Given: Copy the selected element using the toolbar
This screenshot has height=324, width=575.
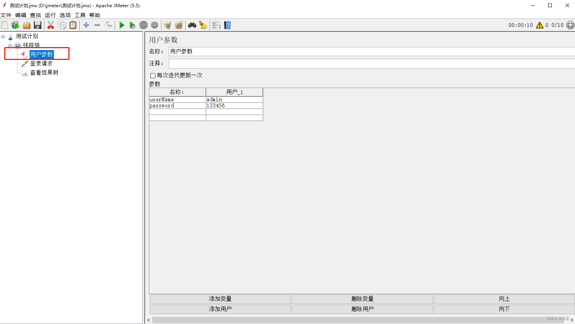Looking at the screenshot, I should coord(62,25).
